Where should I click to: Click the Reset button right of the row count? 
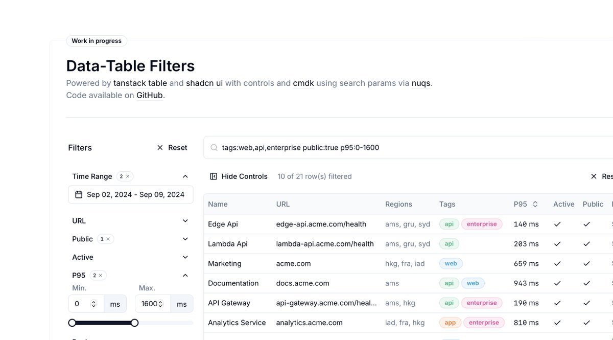601,176
